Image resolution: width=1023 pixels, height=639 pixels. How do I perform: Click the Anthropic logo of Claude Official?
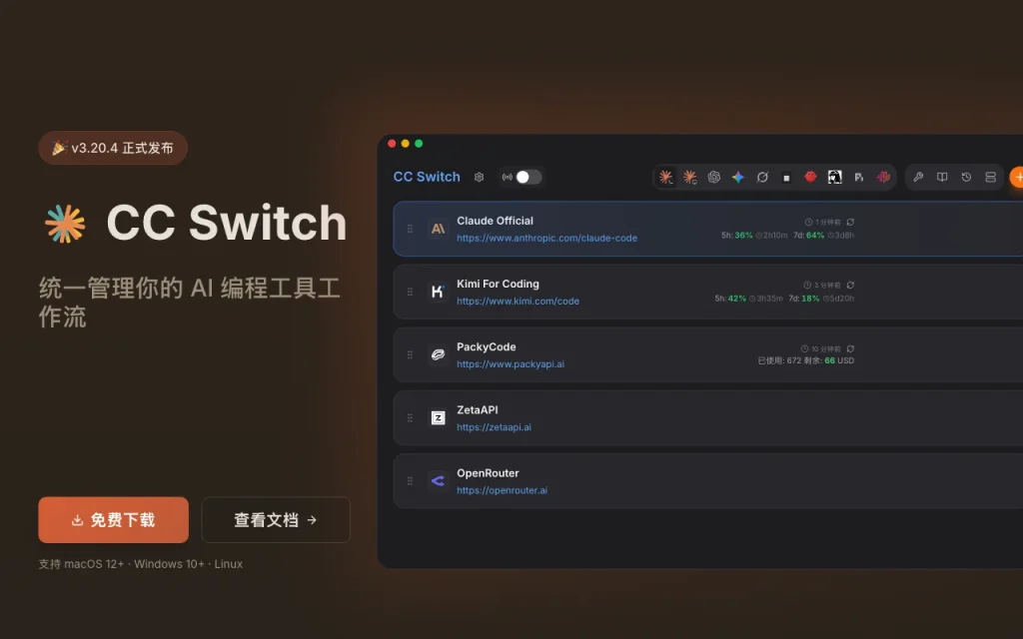click(x=438, y=229)
